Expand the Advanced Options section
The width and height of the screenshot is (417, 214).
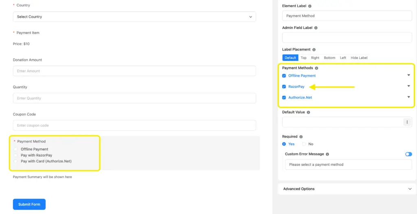[x=347, y=189]
